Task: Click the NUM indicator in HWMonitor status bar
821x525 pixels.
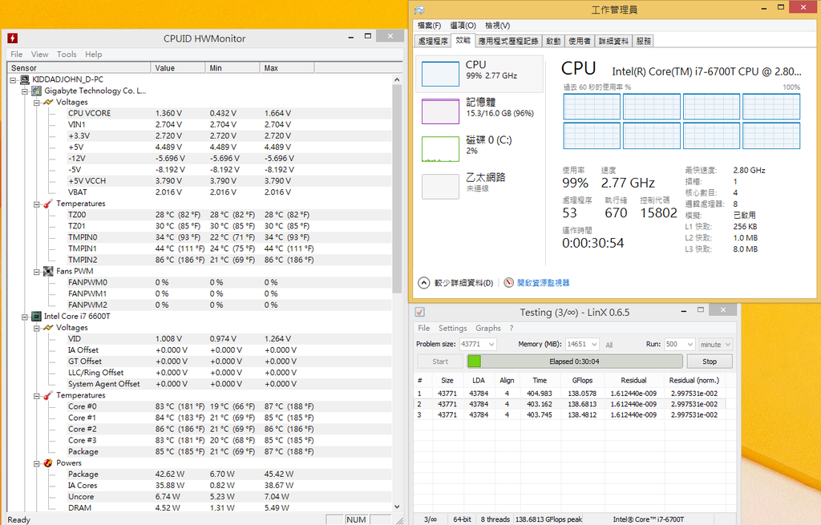Action: (x=356, y=519)
